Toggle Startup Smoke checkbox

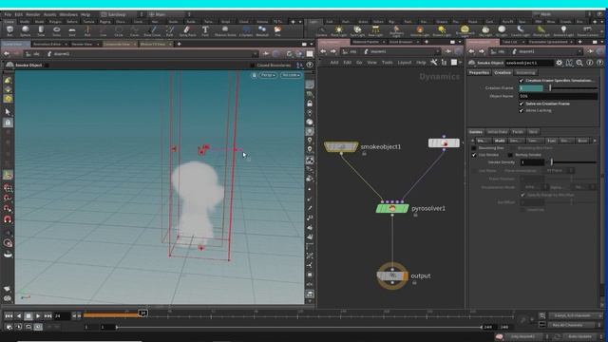510,155
